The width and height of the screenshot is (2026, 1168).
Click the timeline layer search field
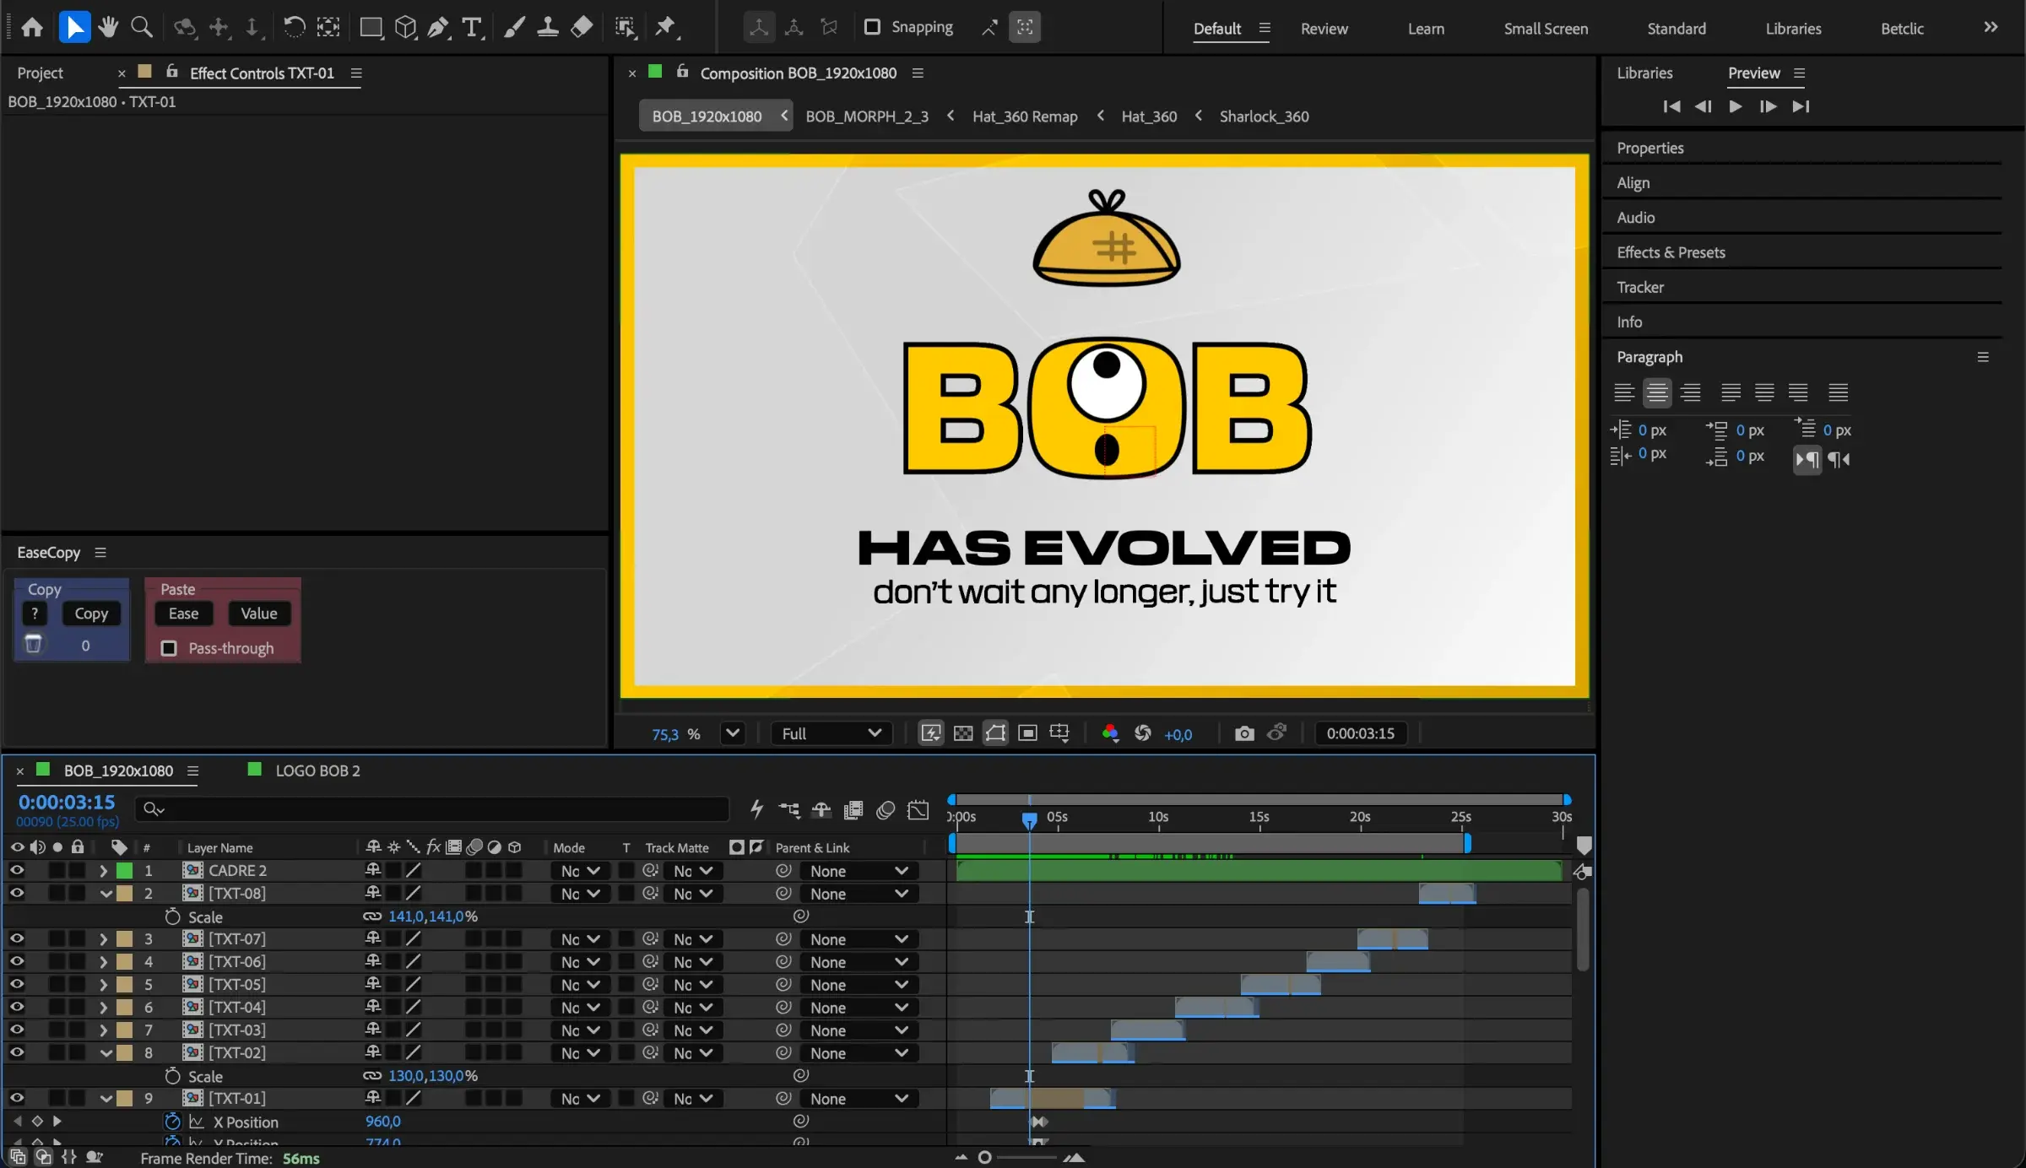[x=431, y=809]
